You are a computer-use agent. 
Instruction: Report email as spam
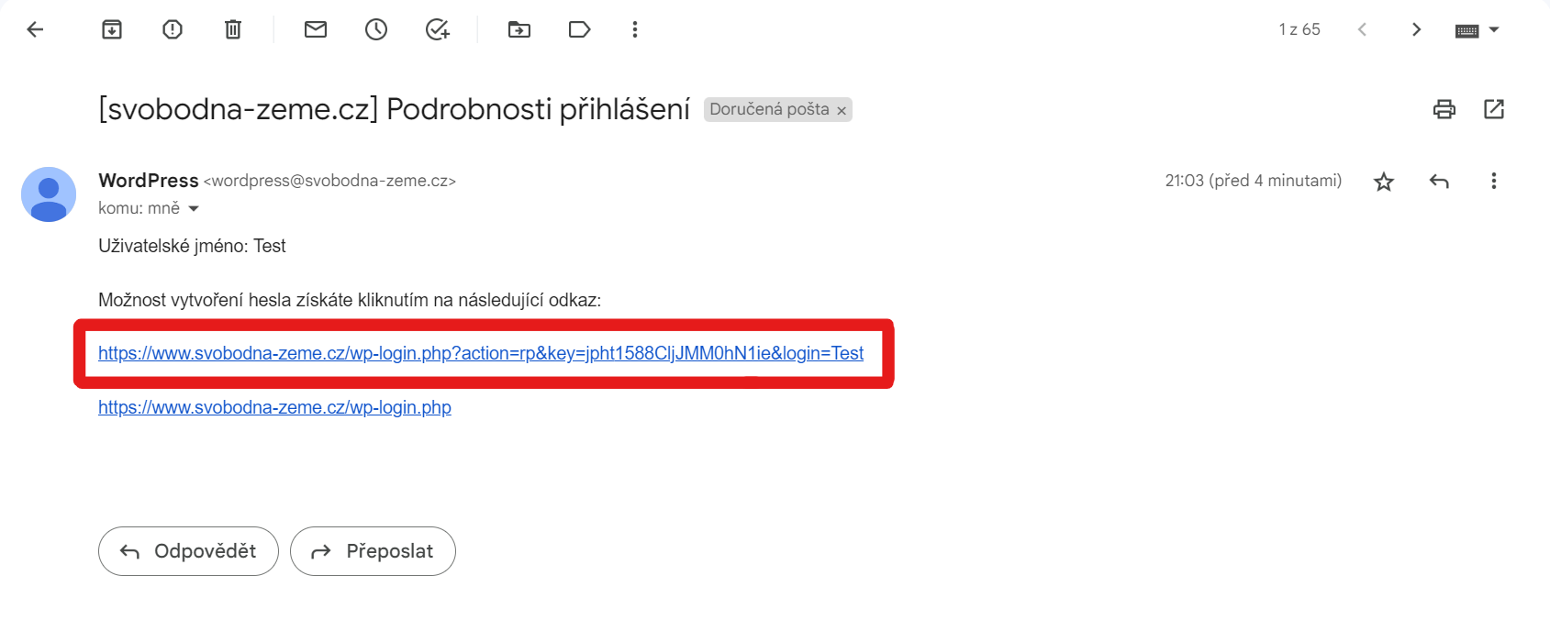173,29
